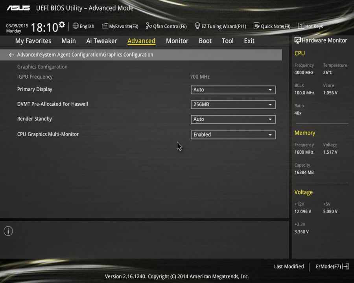
Task: Open the MyFavorite shortcut tool
Action: tap(120, 26)
